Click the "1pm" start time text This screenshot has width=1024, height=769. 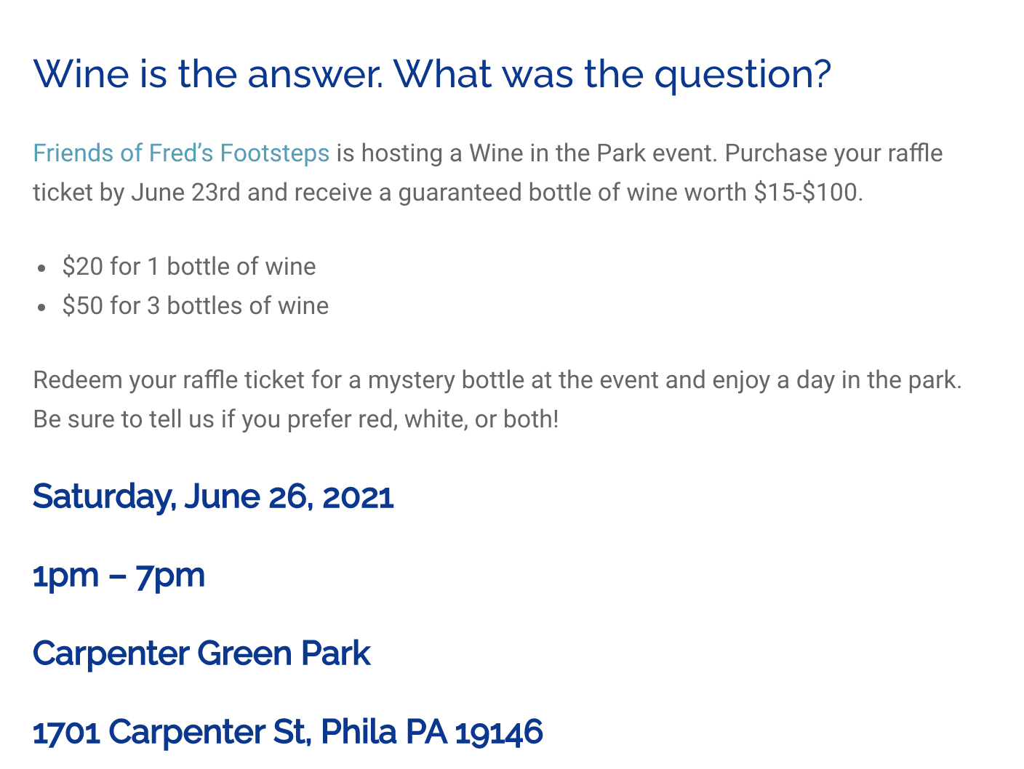pos(65,576)
